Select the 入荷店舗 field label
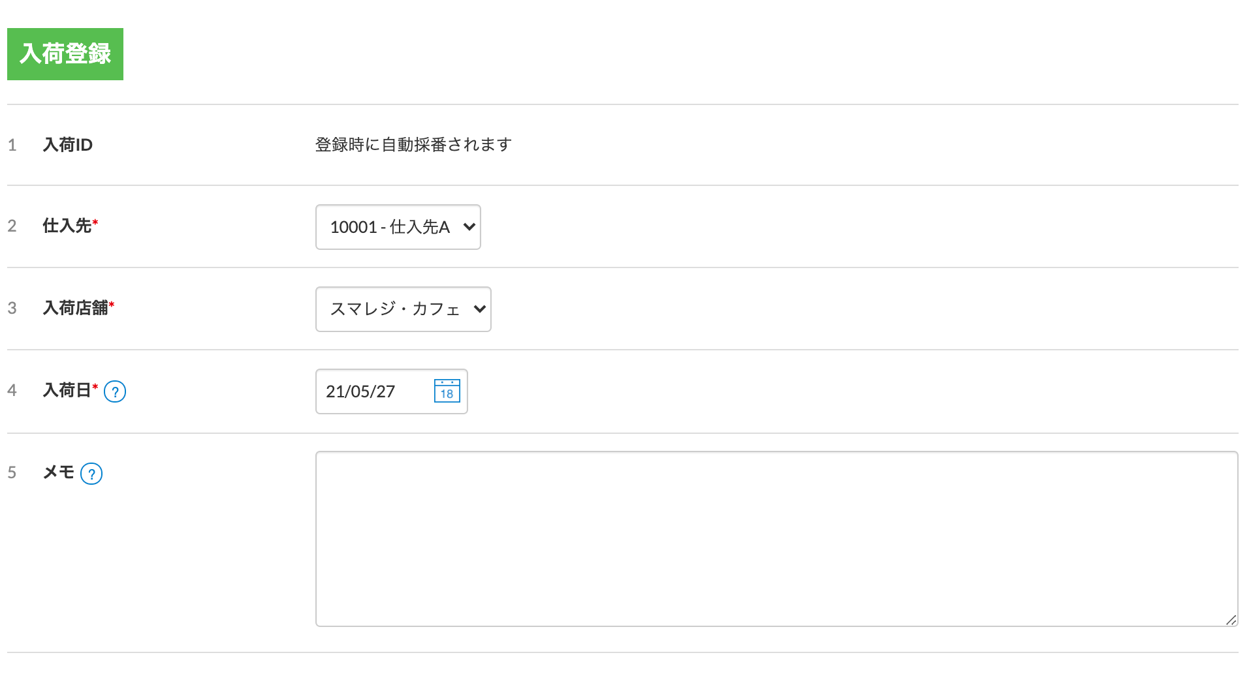The width and height of the screenshot is (1251, 687). point(75,308)
